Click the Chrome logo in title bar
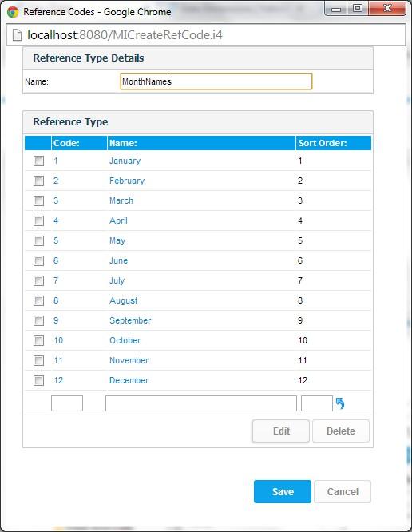This screenshot has height=532, width=412. tap(13, 12)
